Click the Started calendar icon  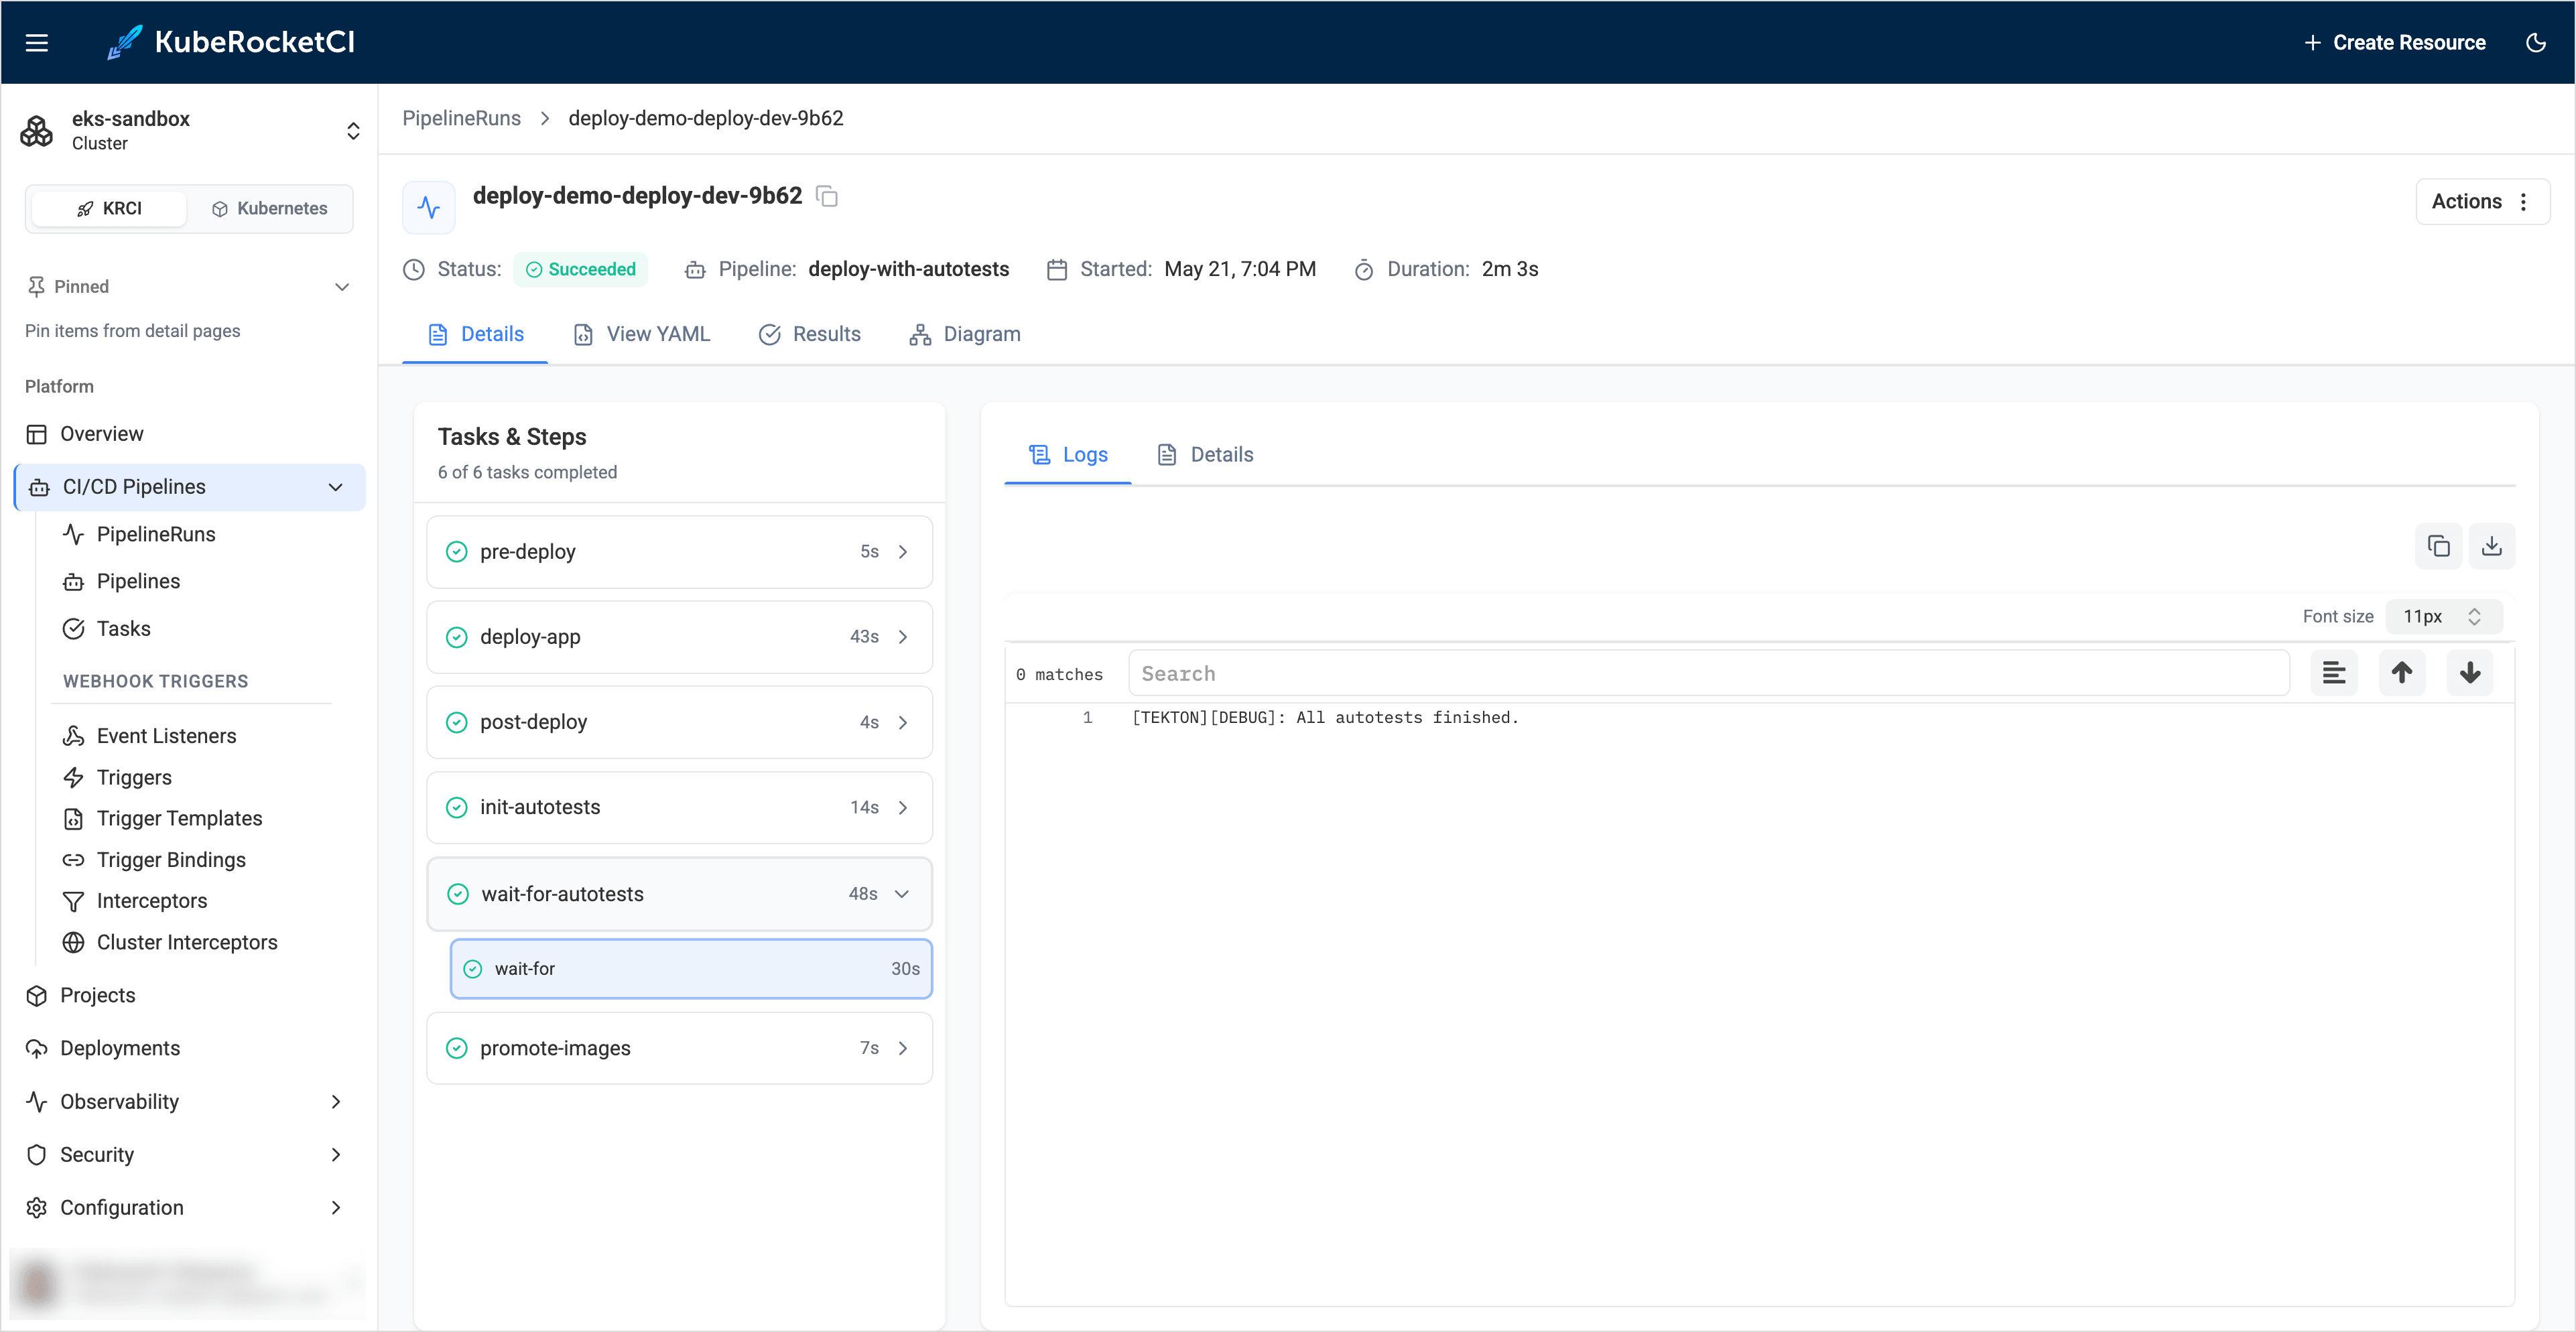1057,270
